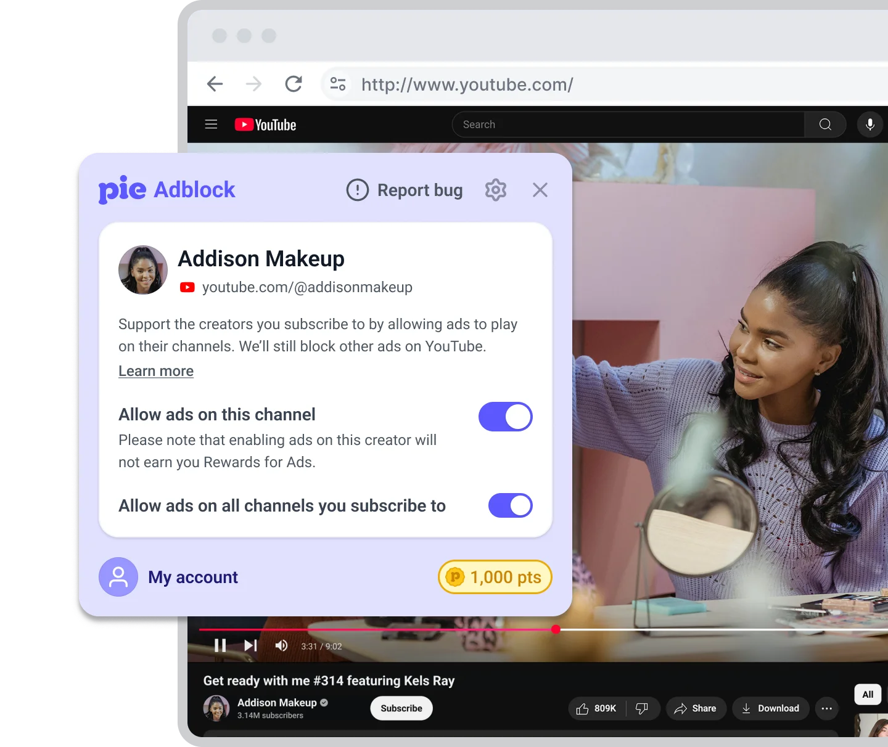Go forward with the browser forward arrow
This screenshot has height=747, width=888.
(x=253, y=84)
